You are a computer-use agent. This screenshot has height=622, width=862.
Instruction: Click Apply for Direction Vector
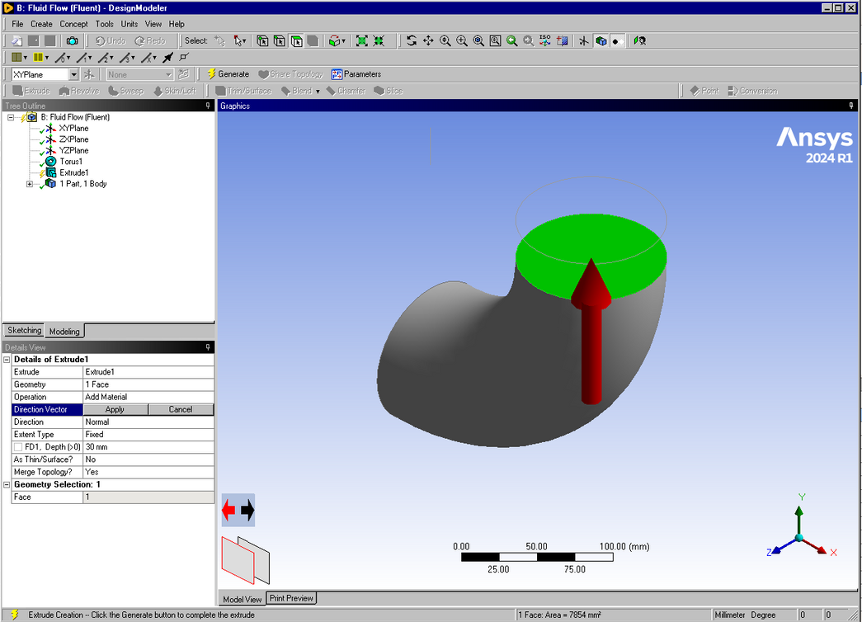point(115,409)
